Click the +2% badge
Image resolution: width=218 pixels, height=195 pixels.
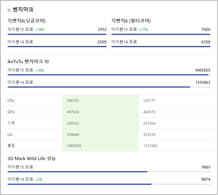click(x=39, y=180)
